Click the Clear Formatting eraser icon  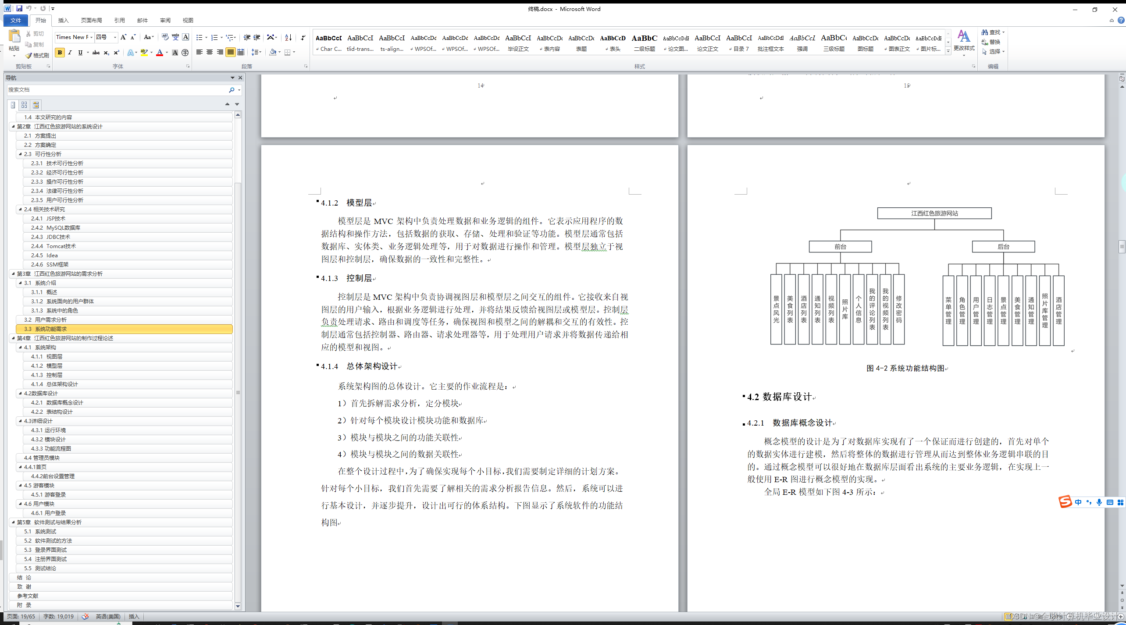(165, 37)
